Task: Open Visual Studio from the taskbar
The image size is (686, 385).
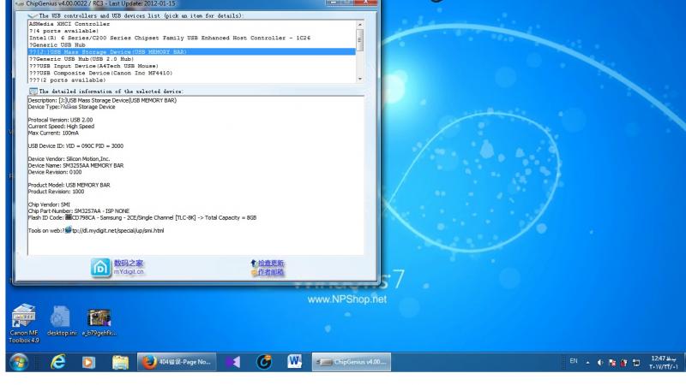Action: coord(232,362)
